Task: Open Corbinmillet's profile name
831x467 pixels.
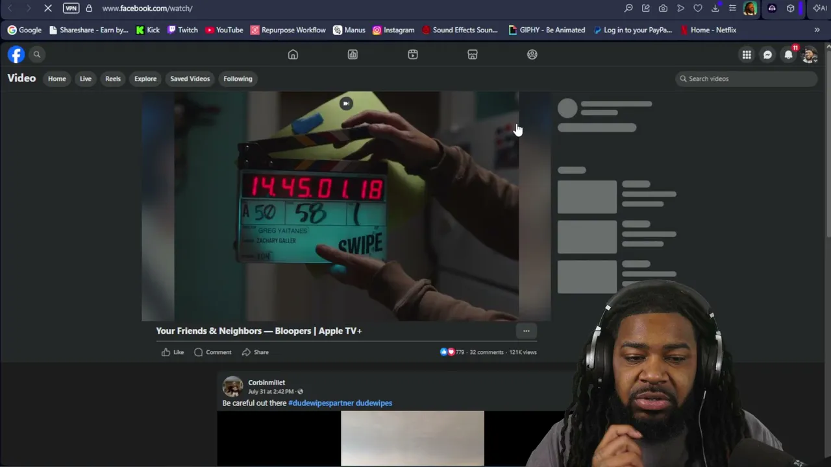Action: [x=266, y=383]
